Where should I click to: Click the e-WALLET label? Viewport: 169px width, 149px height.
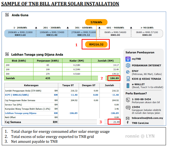point(138,84)
